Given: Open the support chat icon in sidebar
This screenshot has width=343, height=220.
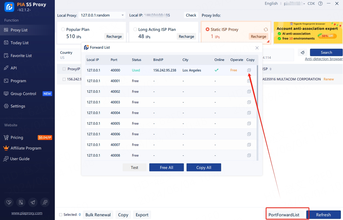Looking at the screenshot, I should [x=45, y=202].
